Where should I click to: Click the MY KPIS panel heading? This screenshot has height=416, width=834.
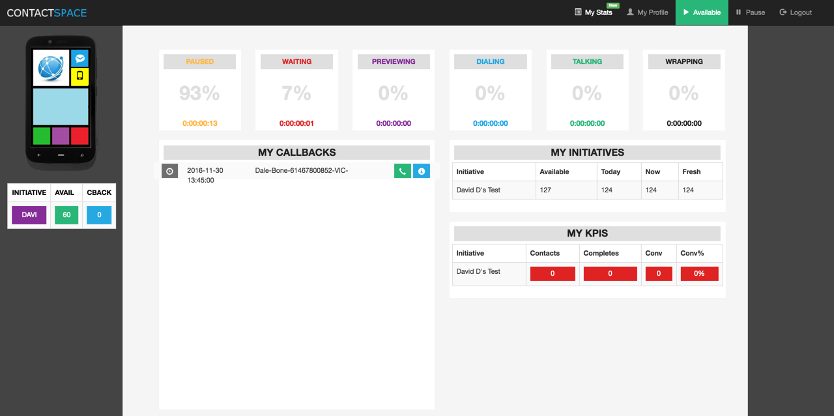click(x=587, y=233)
